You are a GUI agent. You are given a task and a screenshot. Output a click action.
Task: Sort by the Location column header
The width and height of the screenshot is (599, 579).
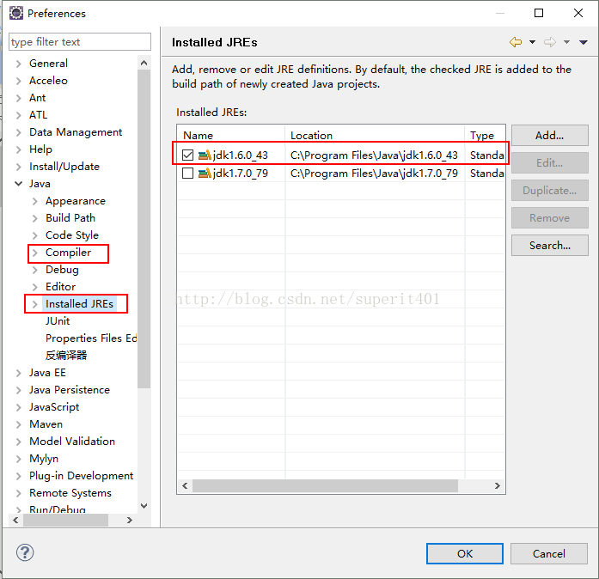click(x=375, y=135)
